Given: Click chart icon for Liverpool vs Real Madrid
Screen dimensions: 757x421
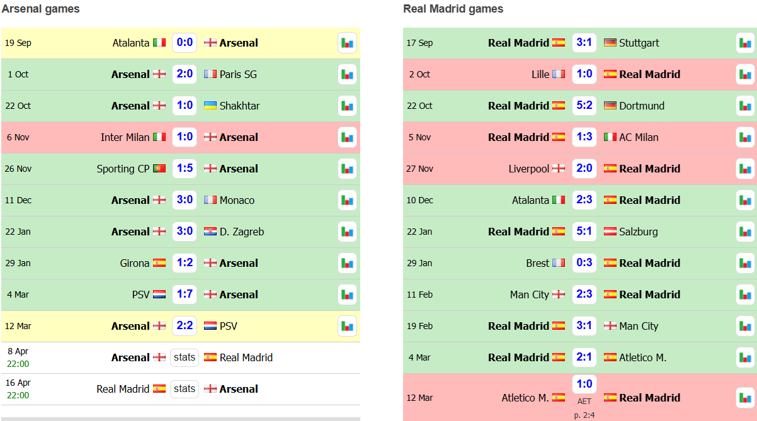Looking at the screenshot, I should point(745,169).
